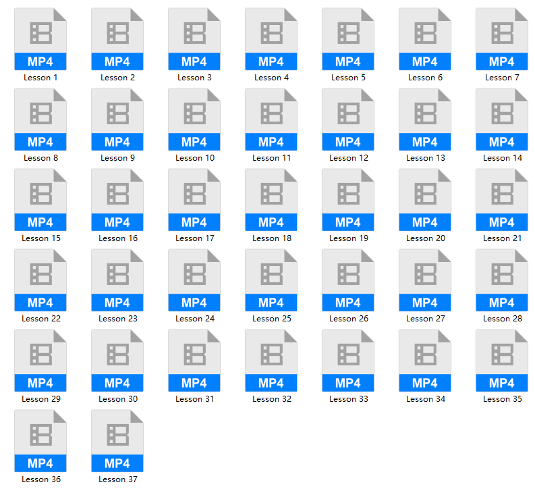
Task: Pick the Lesson 26 MP4 file icon
Action: (348, 280)
